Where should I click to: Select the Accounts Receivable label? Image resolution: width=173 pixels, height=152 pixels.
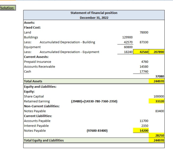point(40,67)
